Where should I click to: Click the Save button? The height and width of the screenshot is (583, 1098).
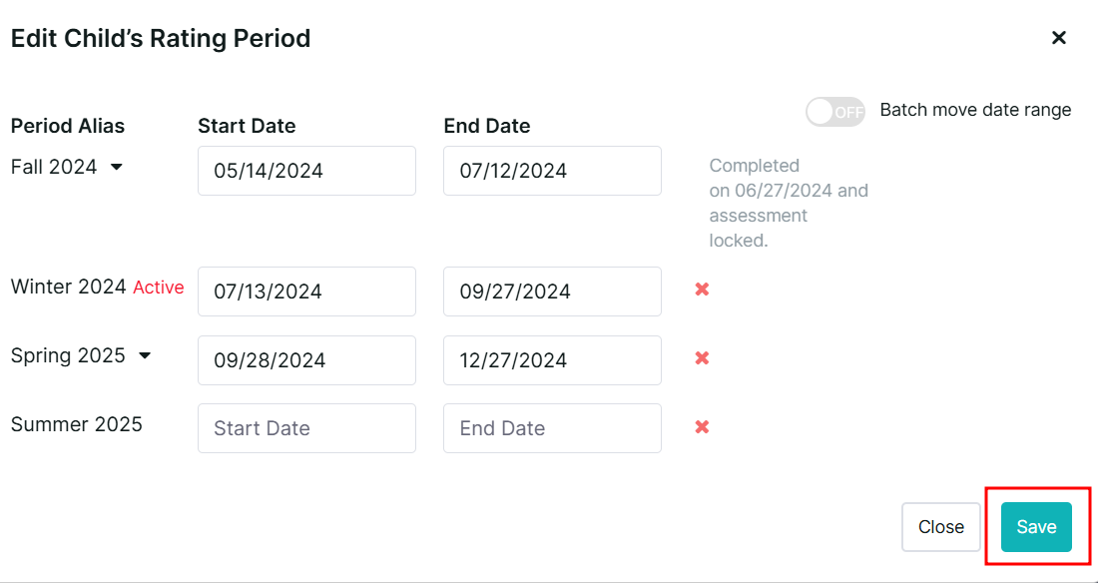tap(1036, 527)
